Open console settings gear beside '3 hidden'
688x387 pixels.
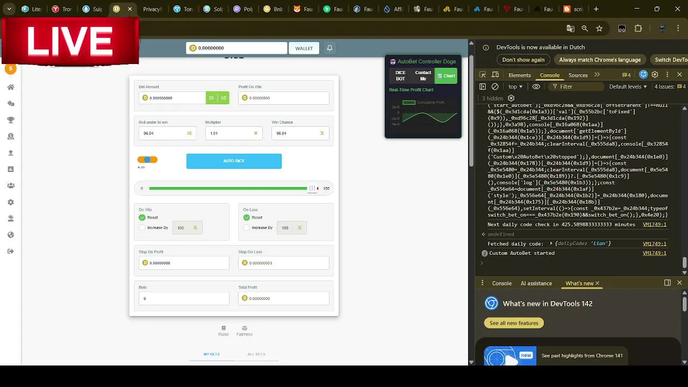tap(511, 98)
